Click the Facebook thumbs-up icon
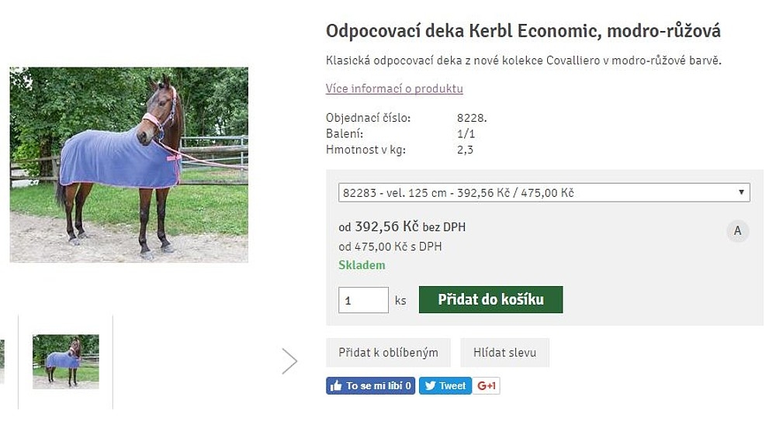 336,386
